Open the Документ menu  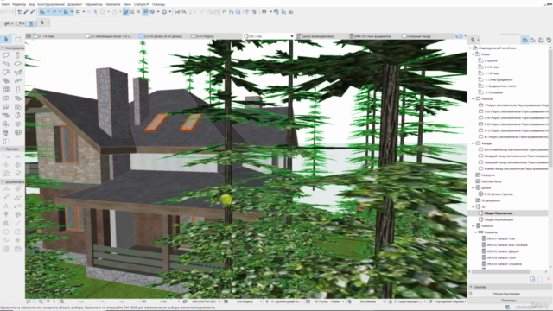click(x=75, y=4)
